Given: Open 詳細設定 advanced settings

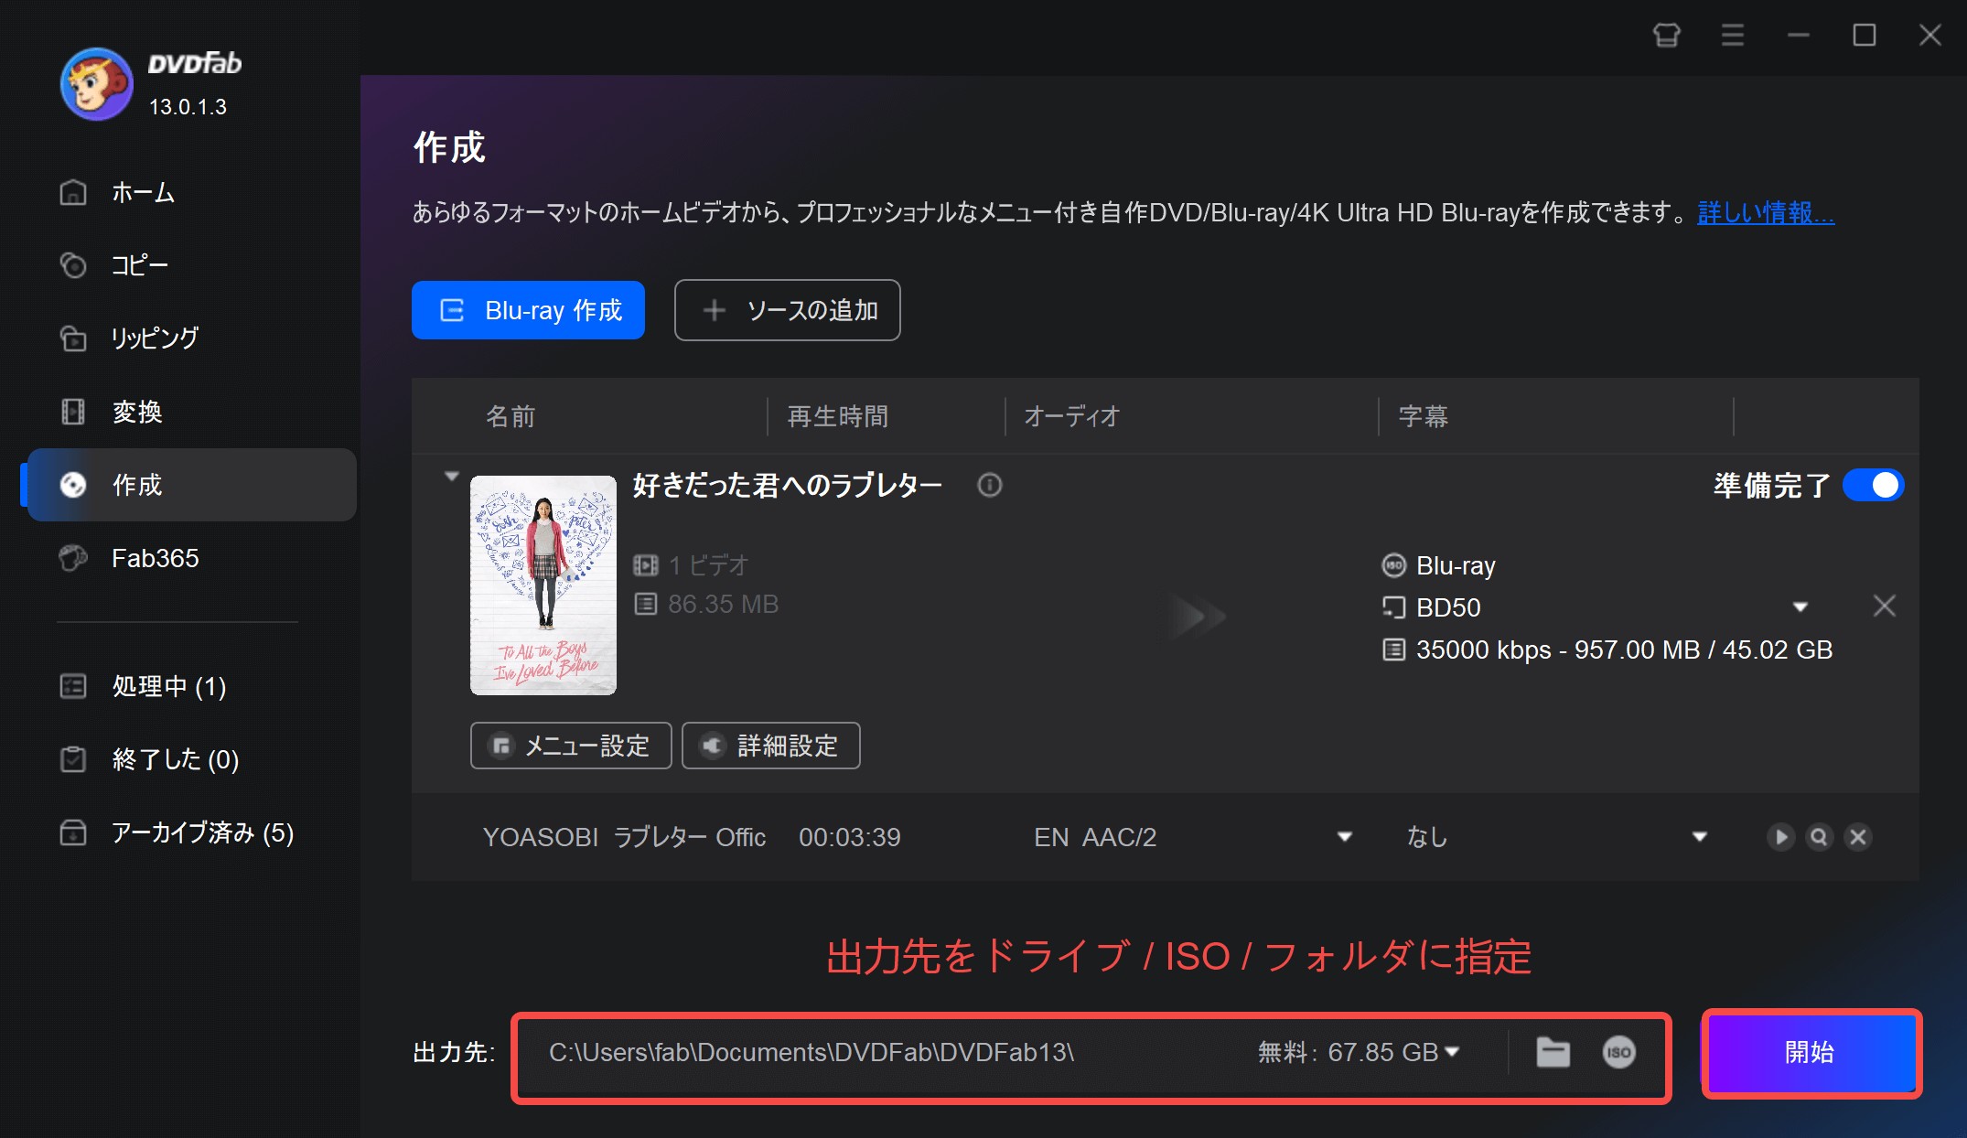Looking at the screenshot, I should [771, 746].
